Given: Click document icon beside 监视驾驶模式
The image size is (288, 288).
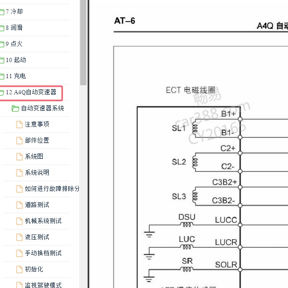Looking at the screenshot, I should 19,285.
